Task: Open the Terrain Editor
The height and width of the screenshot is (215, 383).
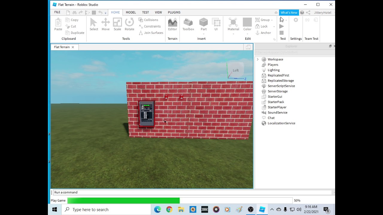Action: (x=172, y=24)
